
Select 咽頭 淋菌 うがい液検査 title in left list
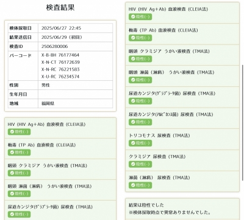pos(49,187)
